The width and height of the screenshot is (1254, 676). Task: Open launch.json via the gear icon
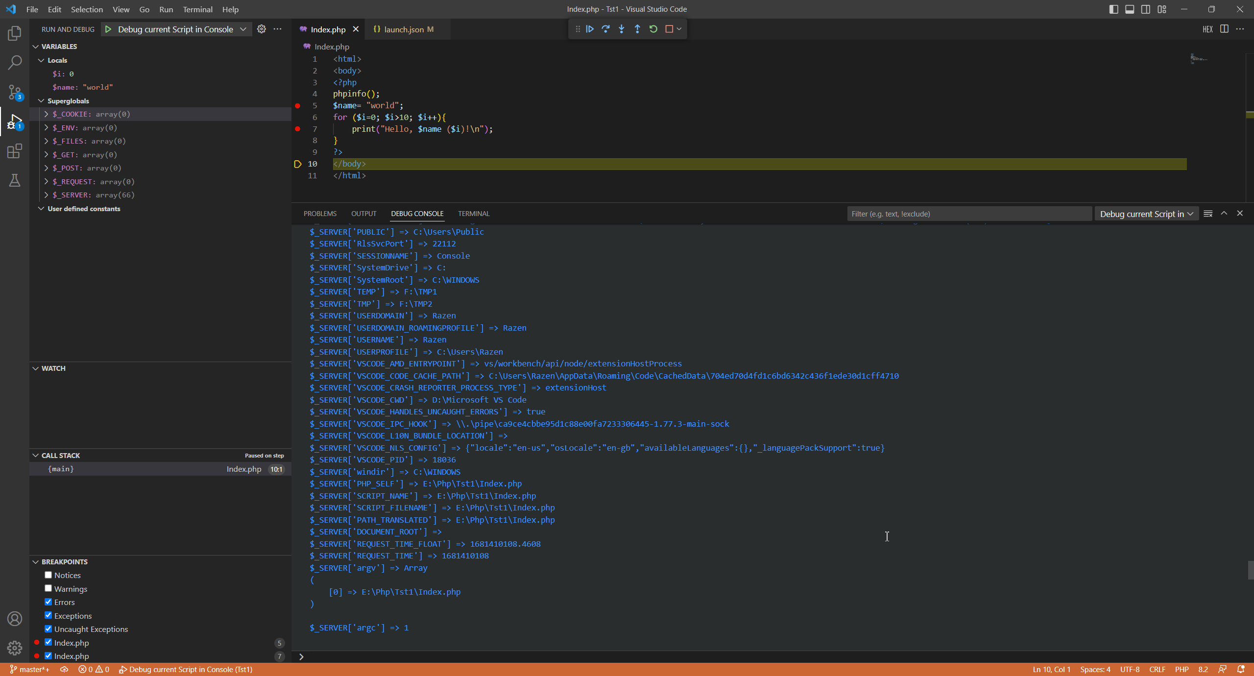point(262,29)
